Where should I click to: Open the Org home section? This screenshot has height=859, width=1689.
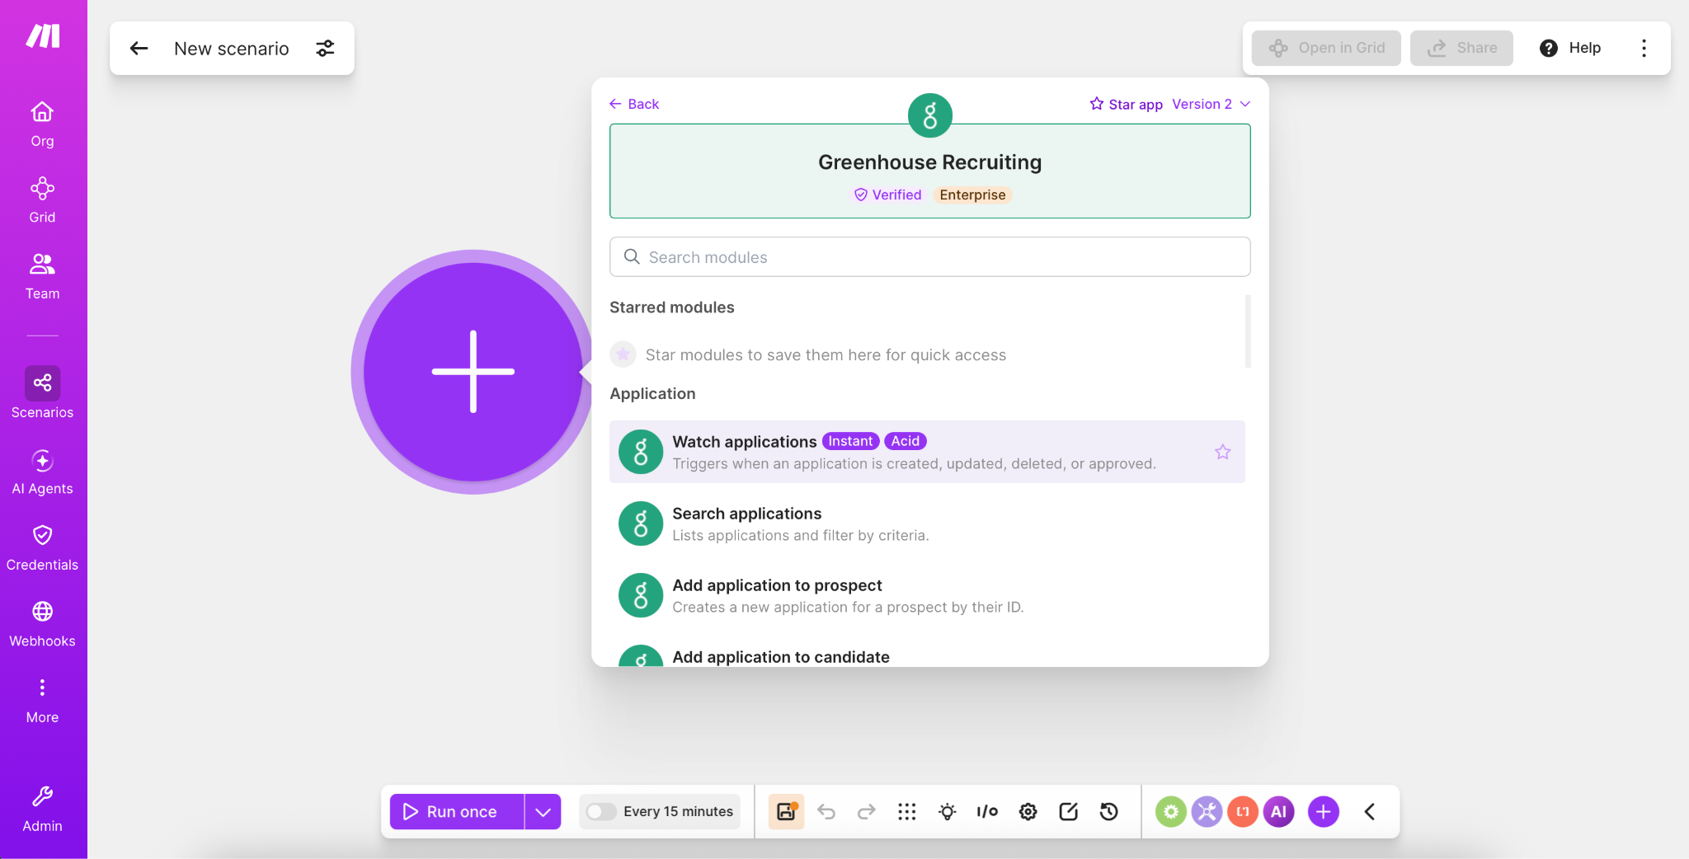click(42, 124)
